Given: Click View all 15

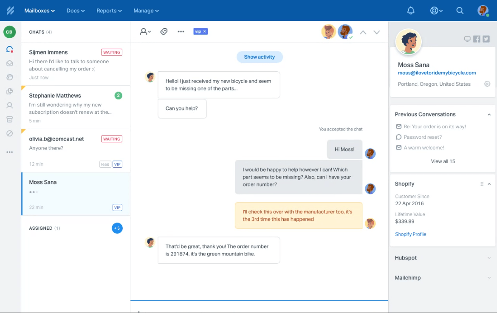Looking at the screenshot, I should tap(443, 161).
